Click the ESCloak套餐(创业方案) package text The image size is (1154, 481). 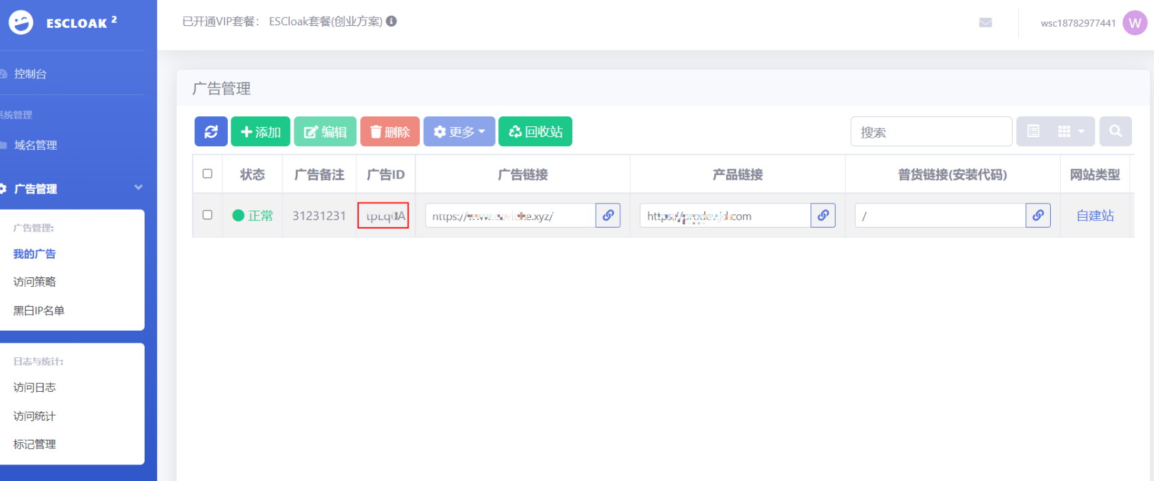[326, 21]
